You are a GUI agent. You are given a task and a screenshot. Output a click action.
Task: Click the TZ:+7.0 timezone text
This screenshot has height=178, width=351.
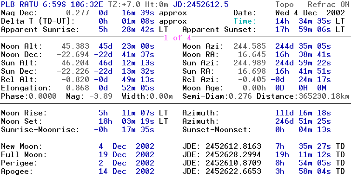point(125,5)
